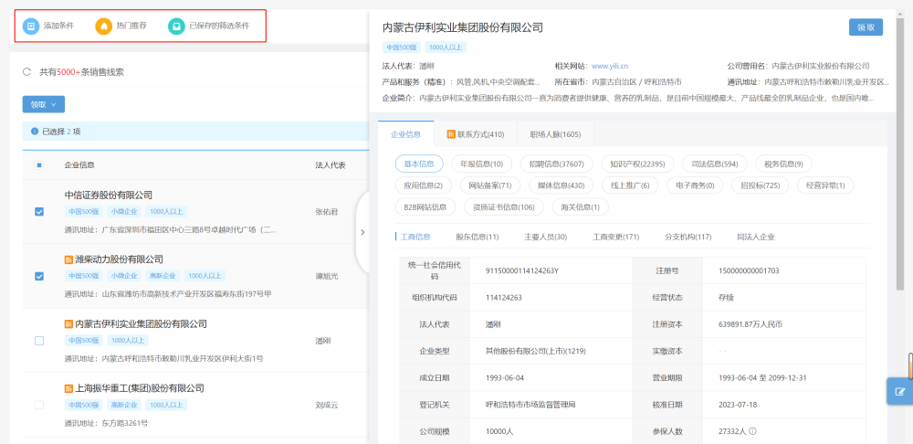Click the info icon beside 已选择 2 项
Viewport: 913px width, 444px height.
click(x=35, y=132)
